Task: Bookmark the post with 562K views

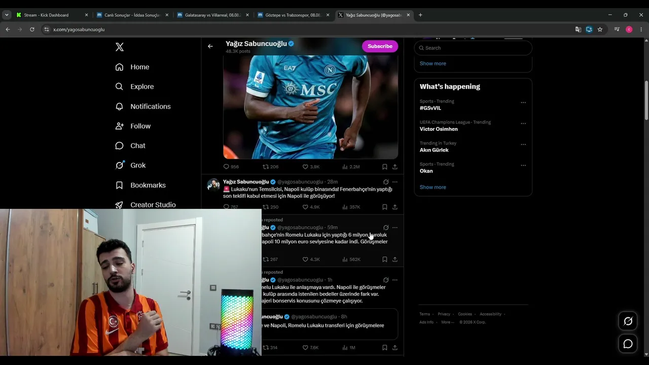Action: [x=385, y=260]
